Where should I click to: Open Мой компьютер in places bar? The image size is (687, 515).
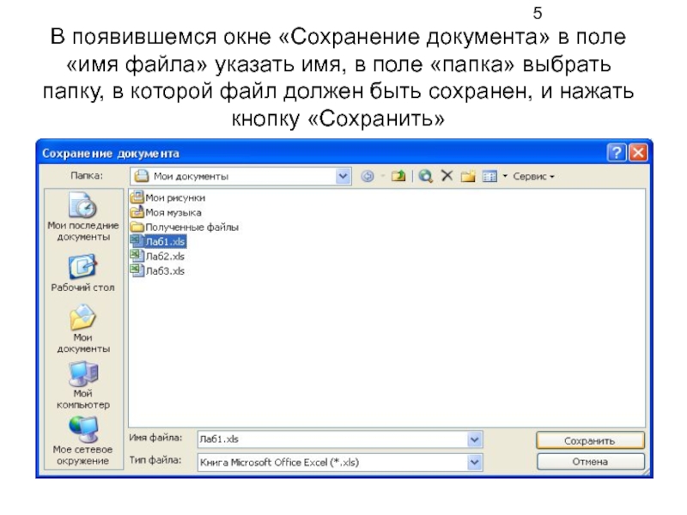click(82, 385)
